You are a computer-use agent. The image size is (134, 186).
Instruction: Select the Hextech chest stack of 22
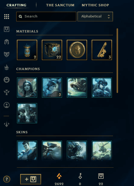52,50
